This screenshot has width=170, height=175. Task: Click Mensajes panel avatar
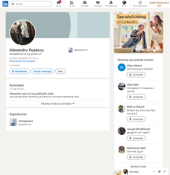click(x=125, y=171)
